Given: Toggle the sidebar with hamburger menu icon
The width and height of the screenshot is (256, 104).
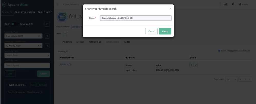Looking at the screenshot, I should click(x=57, y=4).
